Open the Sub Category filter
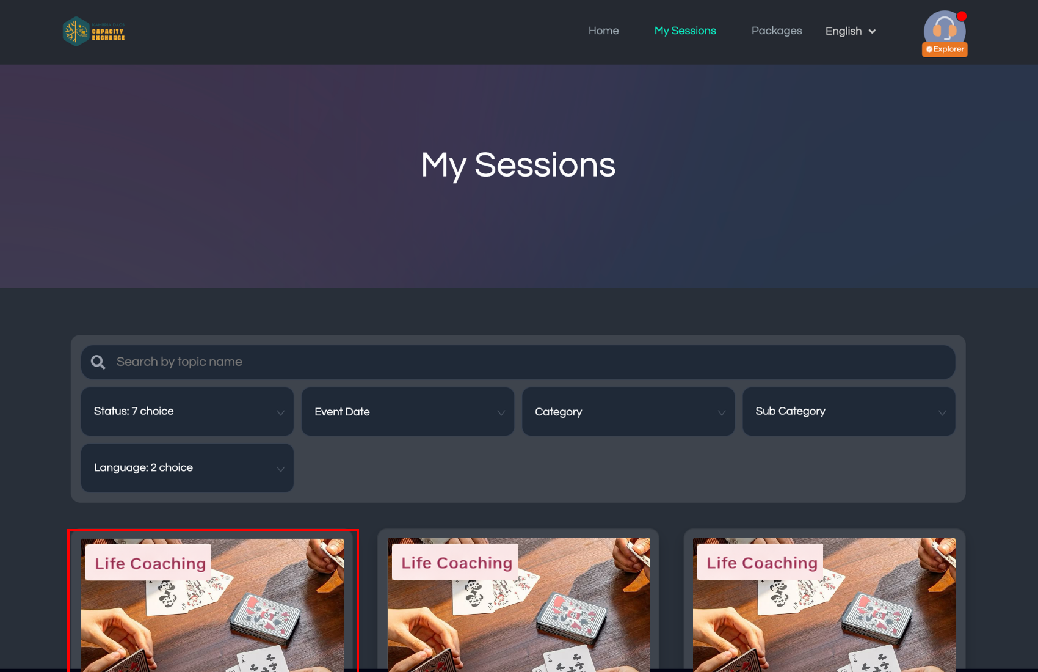 click(x=849, y=412)
